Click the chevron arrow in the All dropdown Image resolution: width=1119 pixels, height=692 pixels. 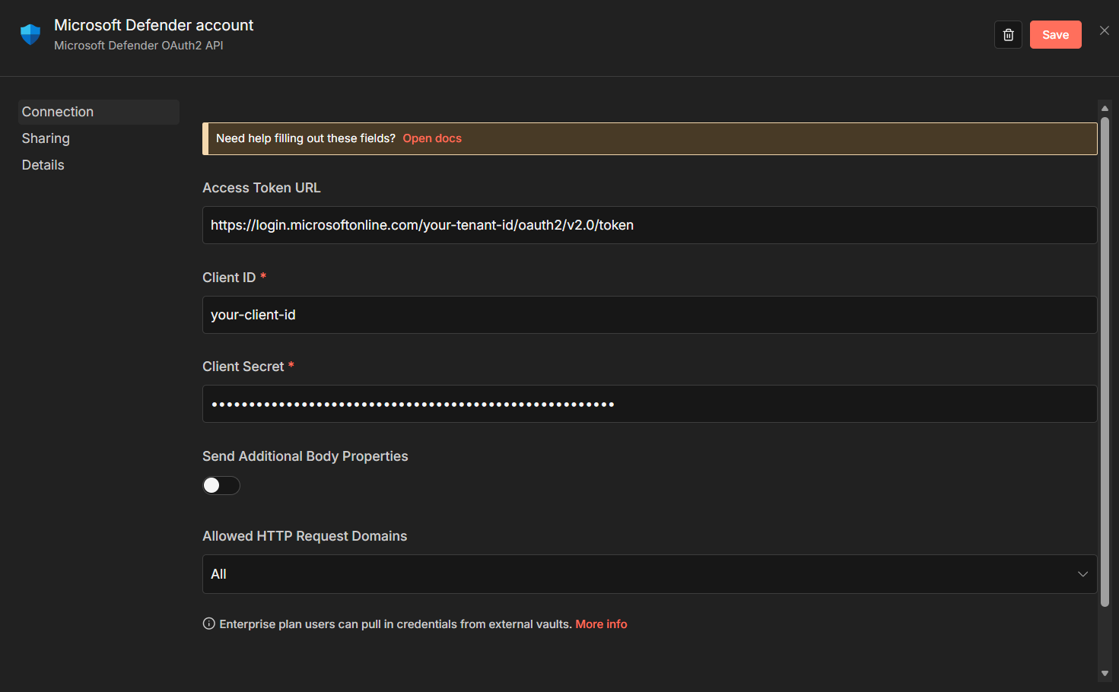(x=1082, y=574)
